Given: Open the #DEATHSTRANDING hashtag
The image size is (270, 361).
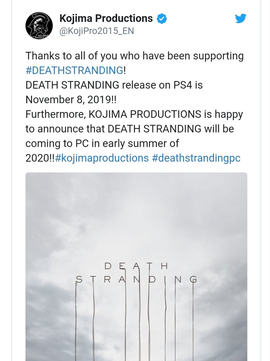Looking at the screenshot, I should pos(74,70).
